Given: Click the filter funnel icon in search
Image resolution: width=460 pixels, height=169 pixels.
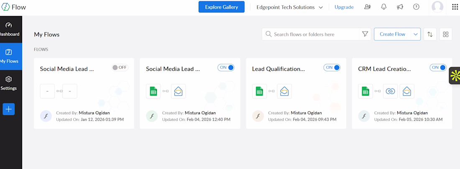Looking at the screenshot, I should click(x=365, y=34).
